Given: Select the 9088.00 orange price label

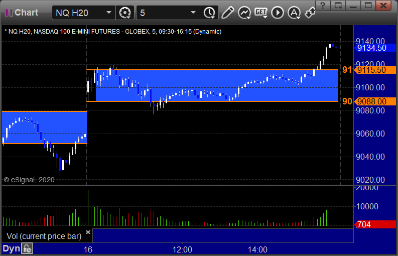Looking at the screenshot, I should click(375, 101).
